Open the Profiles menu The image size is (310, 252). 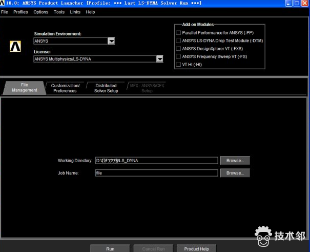(x=20, y=12)
